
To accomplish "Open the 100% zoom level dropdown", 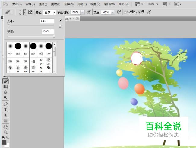I will [153, 4].
